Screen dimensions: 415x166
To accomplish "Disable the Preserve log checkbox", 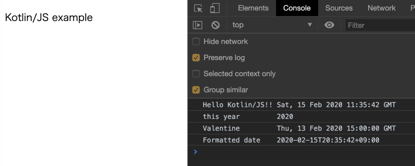I will click(196, 58).
